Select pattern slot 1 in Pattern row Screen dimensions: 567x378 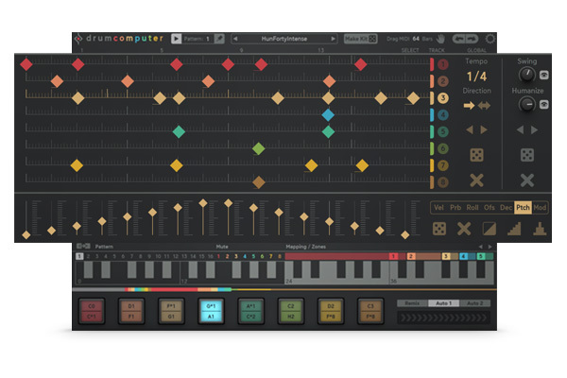pyautogui.click(x=79, y=256)
